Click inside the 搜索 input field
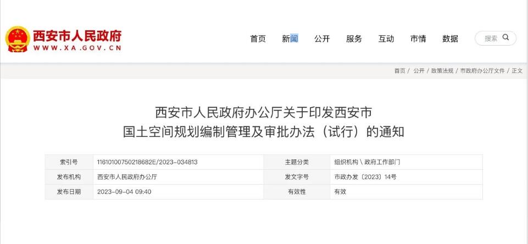Viewport: 528px width, 244px height. [x=490, y=38]
